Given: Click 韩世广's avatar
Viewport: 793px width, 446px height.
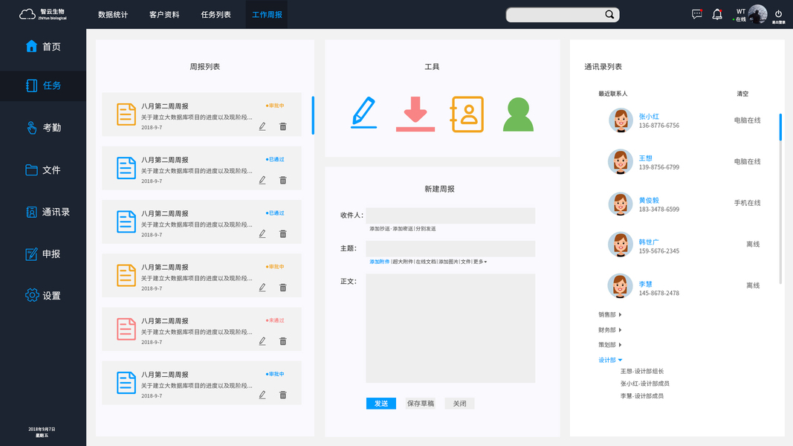Looking at the screenshot, I should click(x=620, y=245).
